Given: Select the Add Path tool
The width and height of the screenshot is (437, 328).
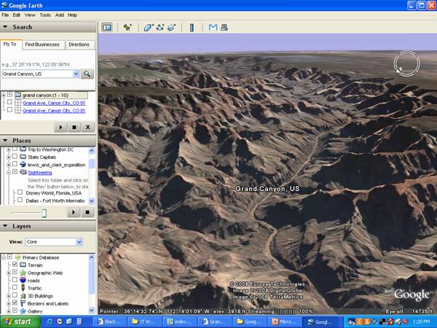Looking at the screenshot, I should click(x=160, y=28).
